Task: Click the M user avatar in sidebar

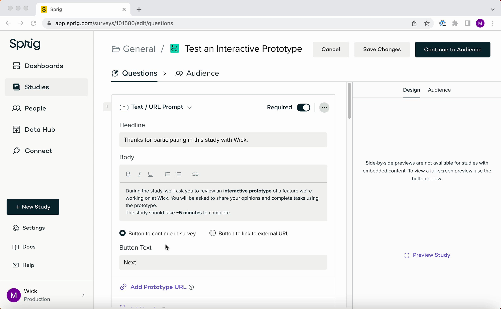Action: pyautogui.click(x=14, y=295)
